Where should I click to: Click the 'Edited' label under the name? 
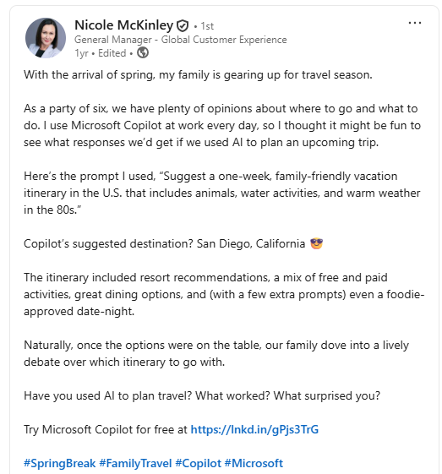112,53
